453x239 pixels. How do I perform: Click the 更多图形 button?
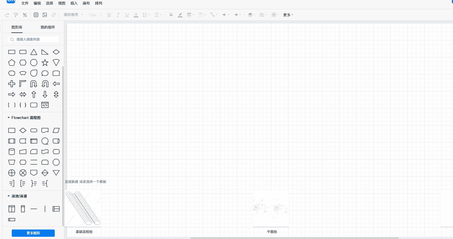(33, 233)
